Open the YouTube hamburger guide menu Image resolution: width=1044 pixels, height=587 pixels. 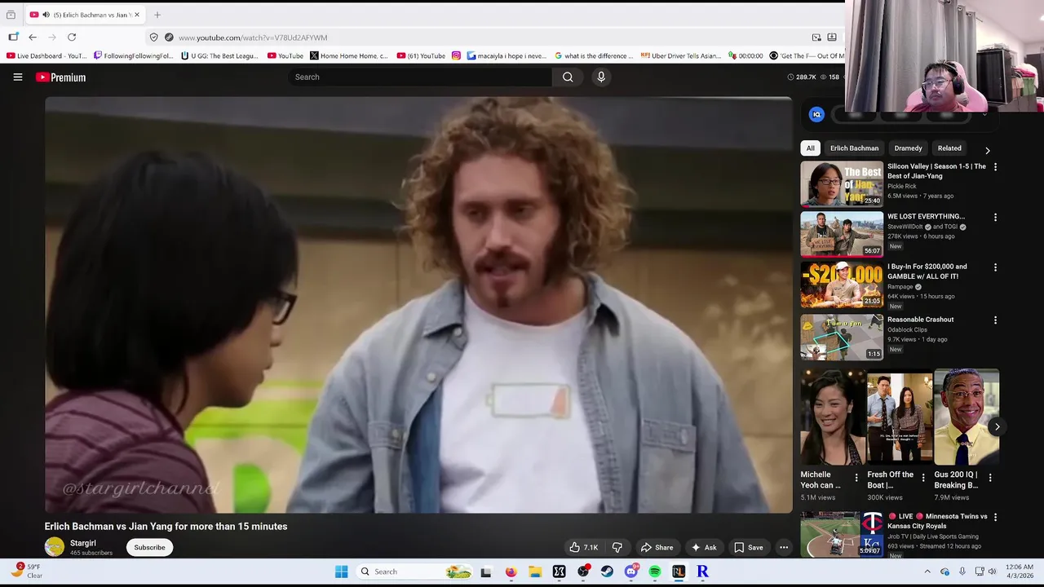18,77
